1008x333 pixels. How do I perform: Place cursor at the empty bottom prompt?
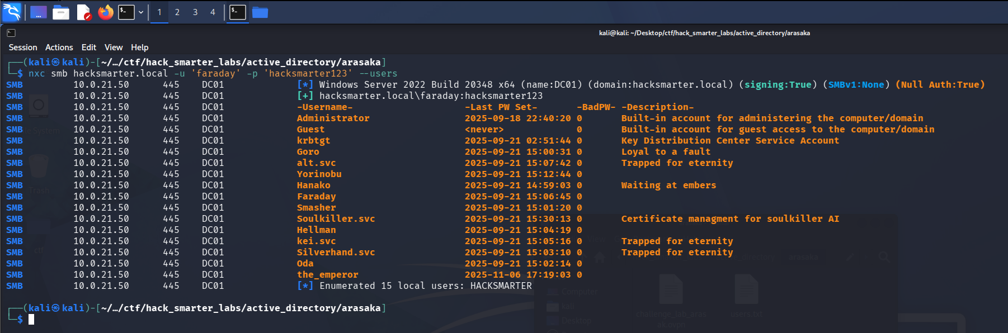click(x=31, y=319)
